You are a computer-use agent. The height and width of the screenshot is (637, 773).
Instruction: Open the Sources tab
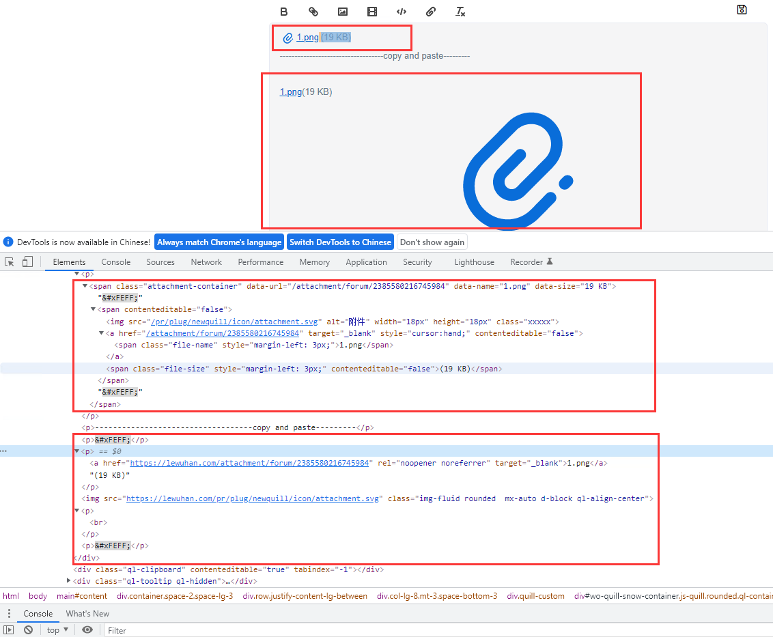[x=160, y=262]
